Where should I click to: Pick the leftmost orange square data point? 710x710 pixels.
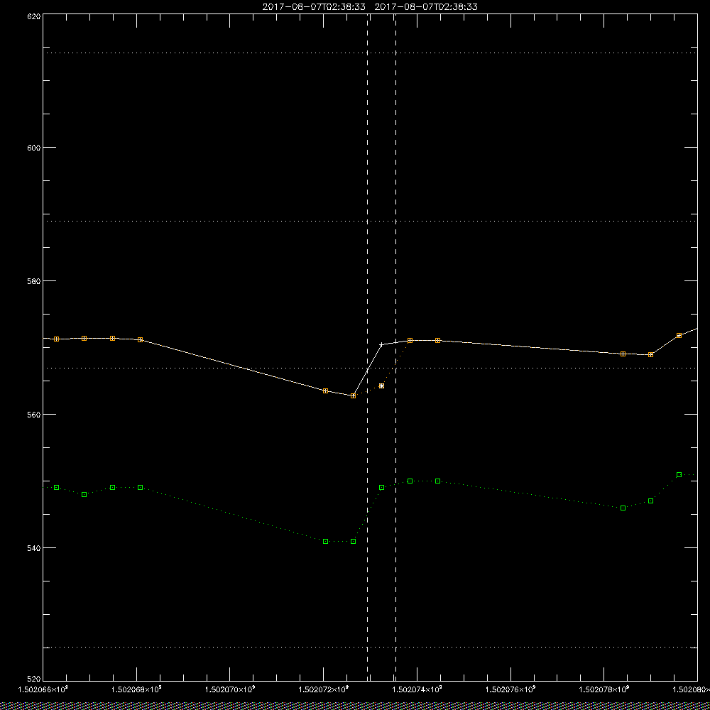point(57,339)
